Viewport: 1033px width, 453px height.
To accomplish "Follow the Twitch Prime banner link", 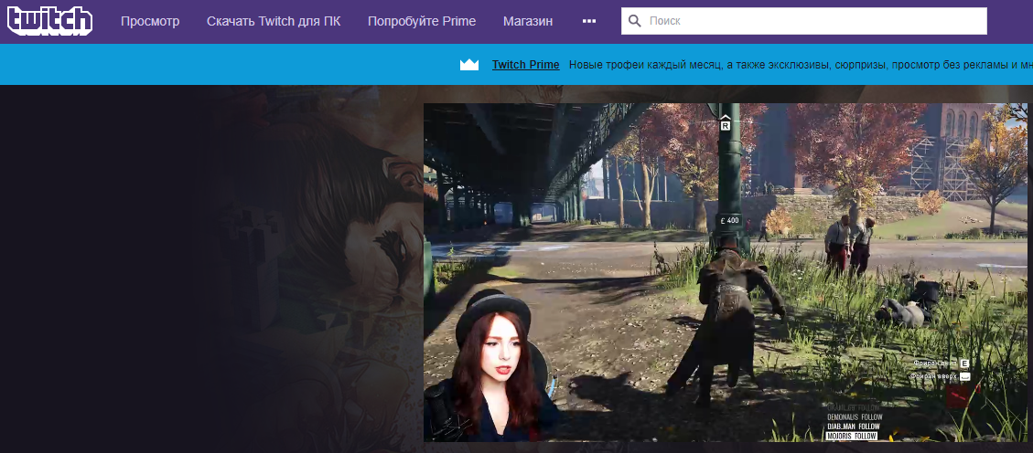I will (526, 65).
